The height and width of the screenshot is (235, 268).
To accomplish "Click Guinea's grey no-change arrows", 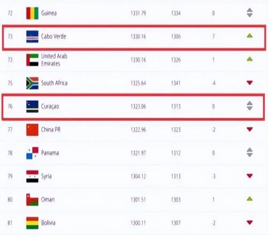I will point(250,12).
